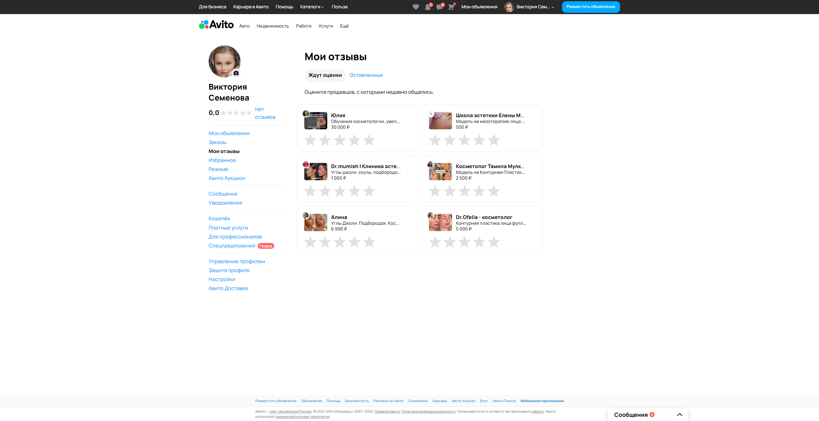The height and width of the screenshot is (421, 819).
Task: Open Недвижимость category
Action: point(273,26)
